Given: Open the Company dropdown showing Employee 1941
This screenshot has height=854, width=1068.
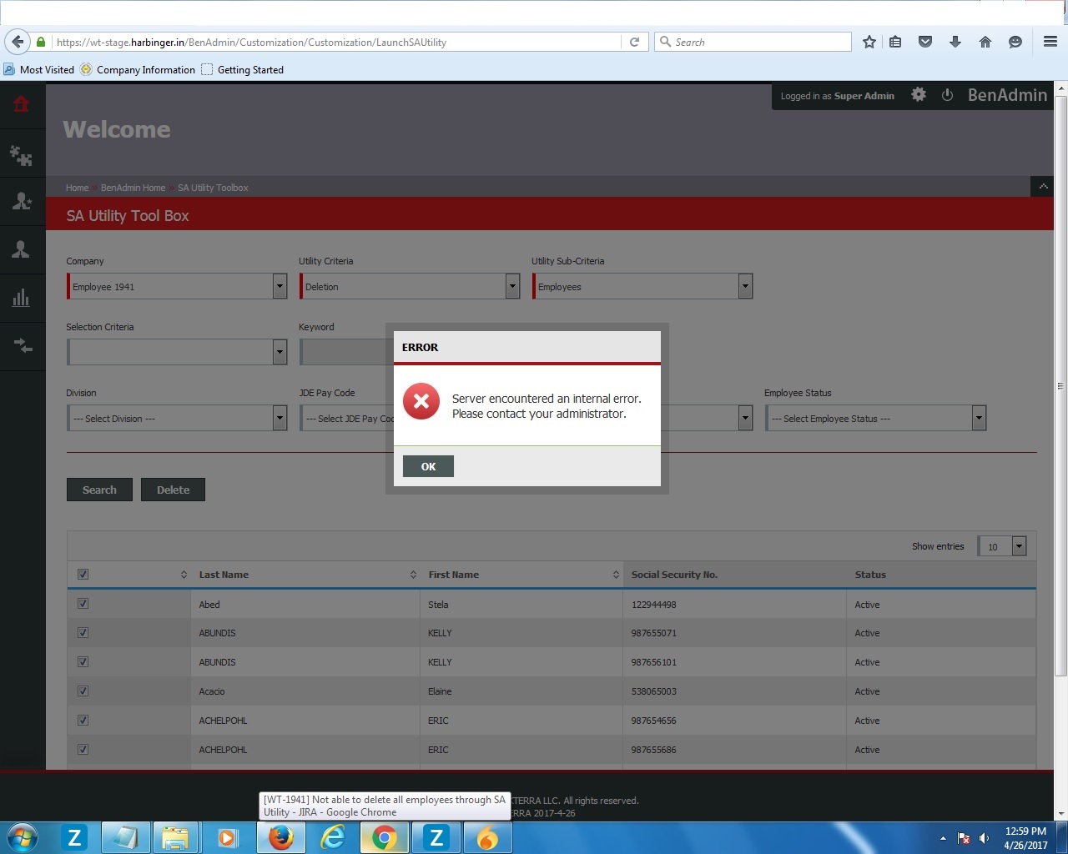Looking at the screenshot, I should point(176,287).
